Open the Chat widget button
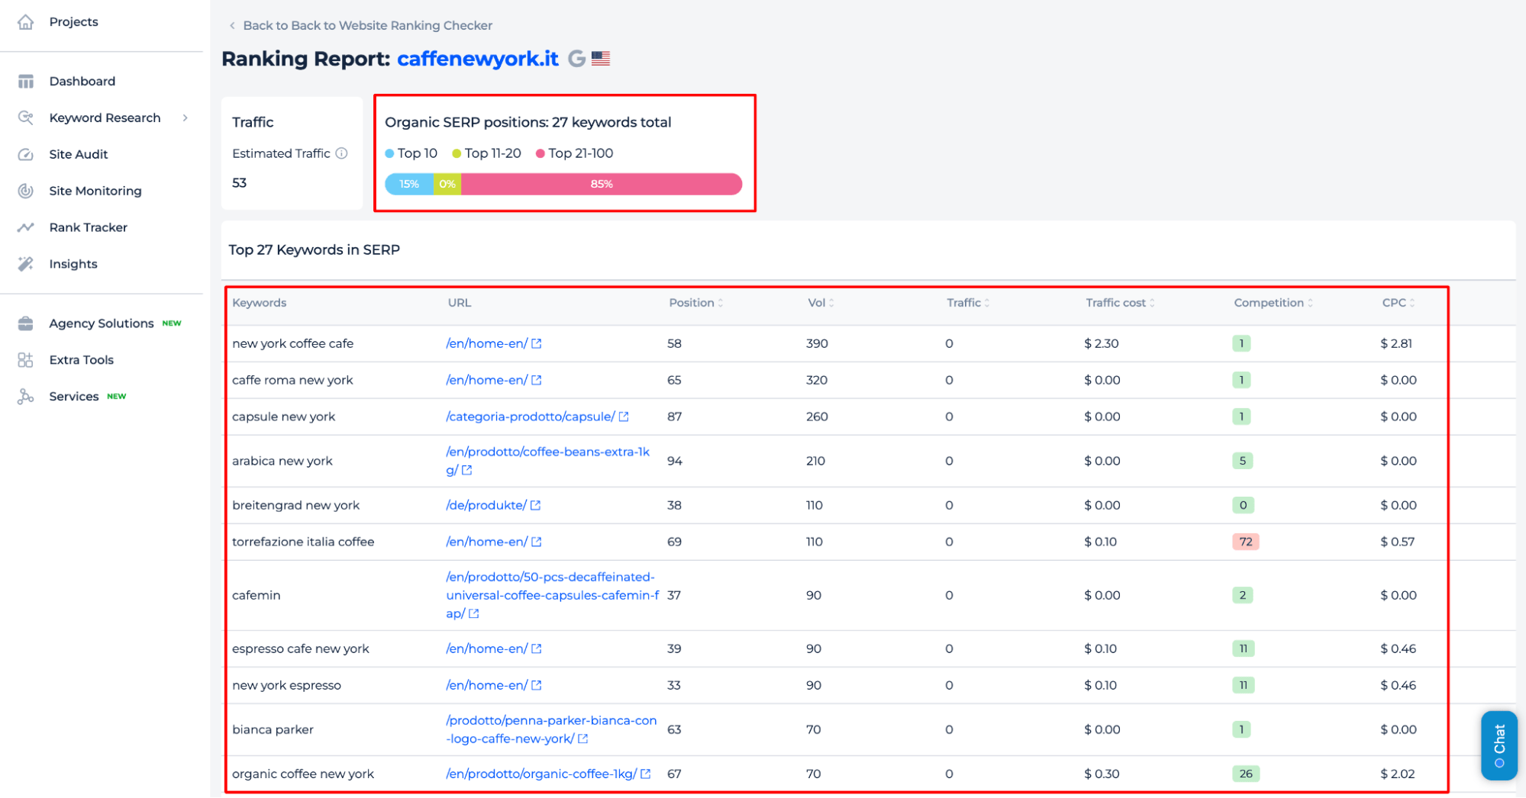This screenshot has width=1526, height=798. tap(1499, 745)
